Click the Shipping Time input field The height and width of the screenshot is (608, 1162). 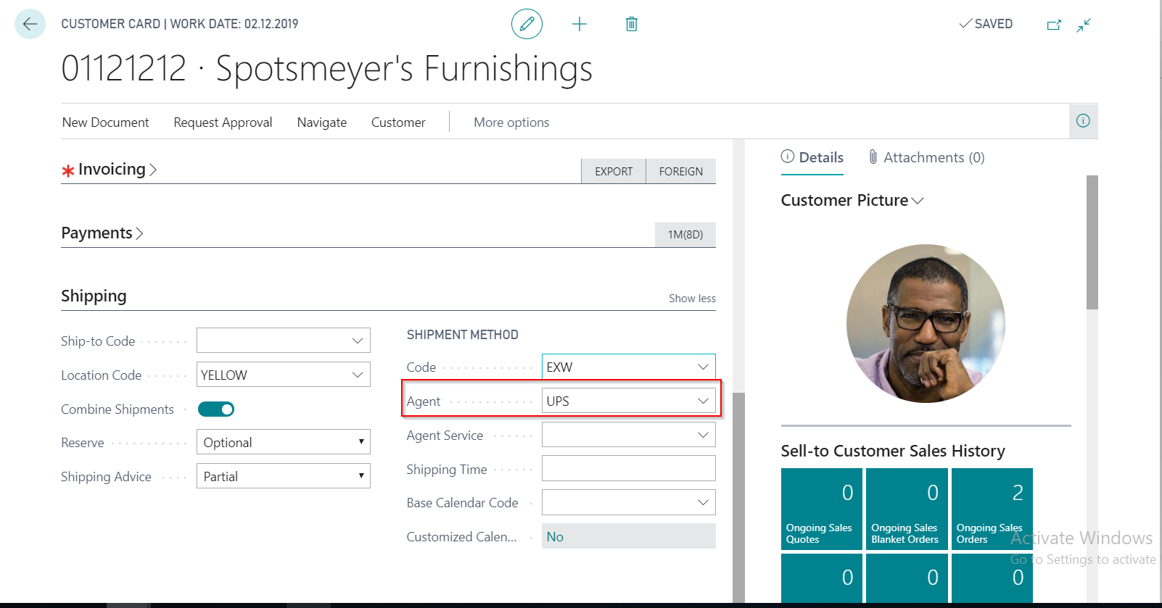pyautogui.click(x=628, y=468)
